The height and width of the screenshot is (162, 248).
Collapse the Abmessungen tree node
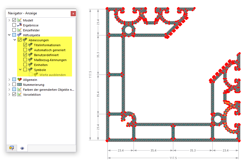coord(15,40)
